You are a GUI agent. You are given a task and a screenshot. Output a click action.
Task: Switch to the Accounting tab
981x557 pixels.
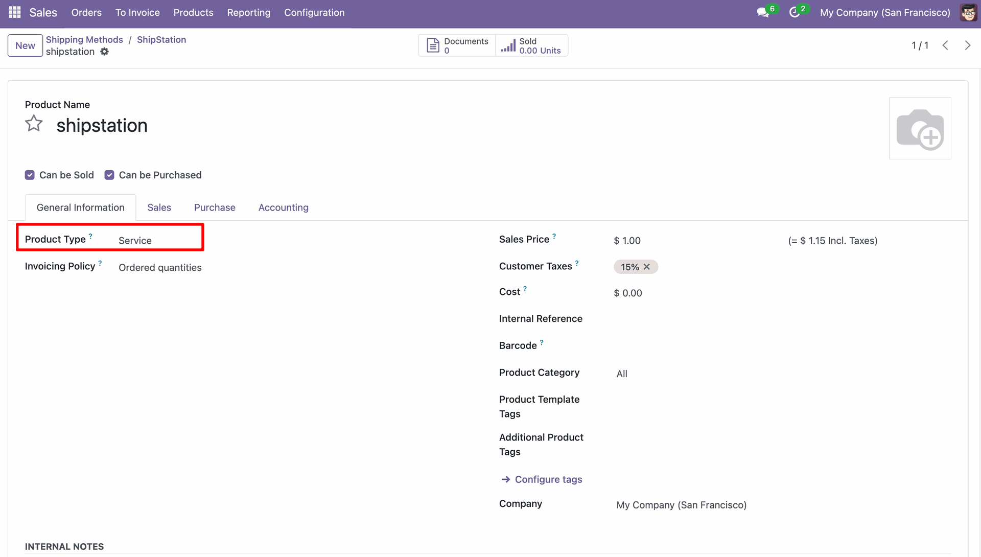coord(283,207)
